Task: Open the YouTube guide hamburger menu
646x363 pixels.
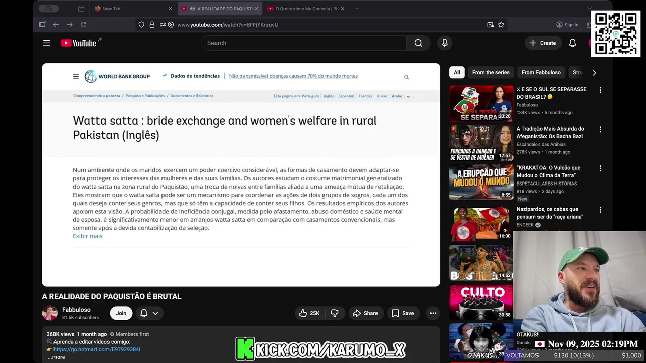Action: tap(47, 43)
